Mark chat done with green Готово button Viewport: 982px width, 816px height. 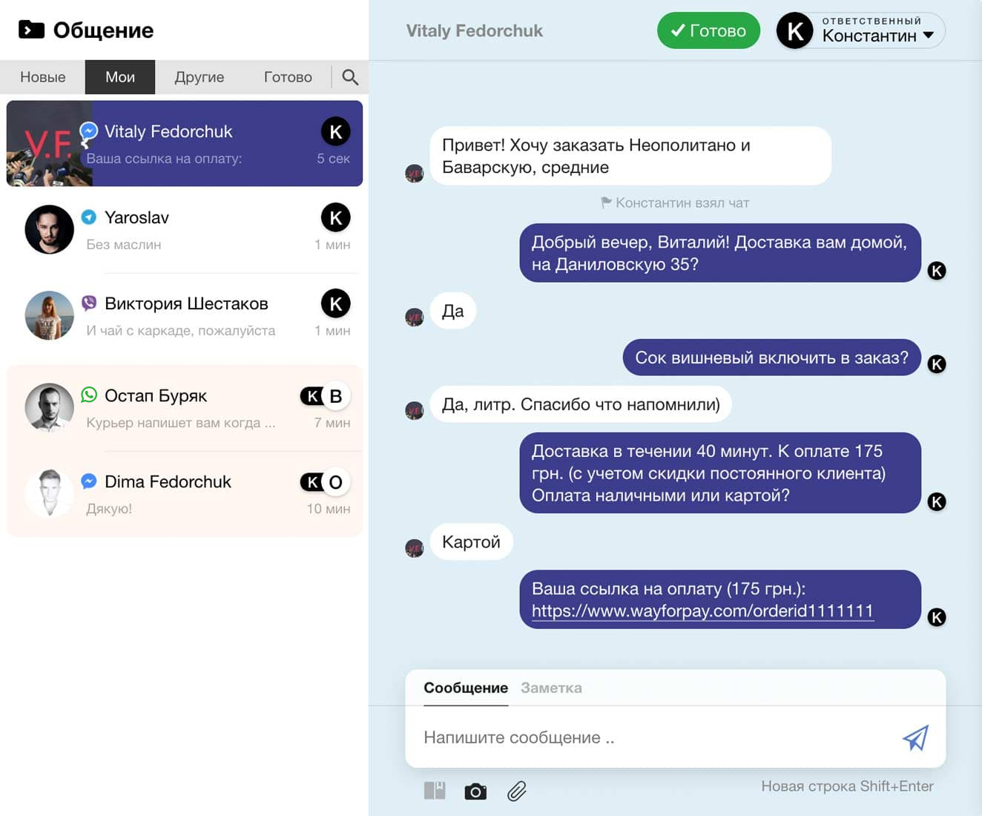[x=708, y=31]
